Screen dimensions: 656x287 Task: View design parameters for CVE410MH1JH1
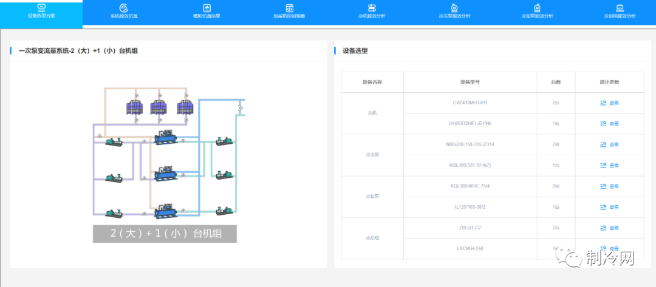point(609,103)
